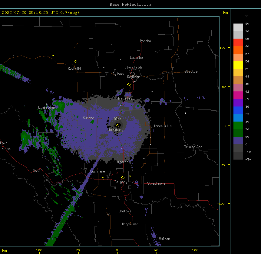This screenshot has height=254, width=261.
Task: Click the Didsbury town label
Action: point(116,130)
